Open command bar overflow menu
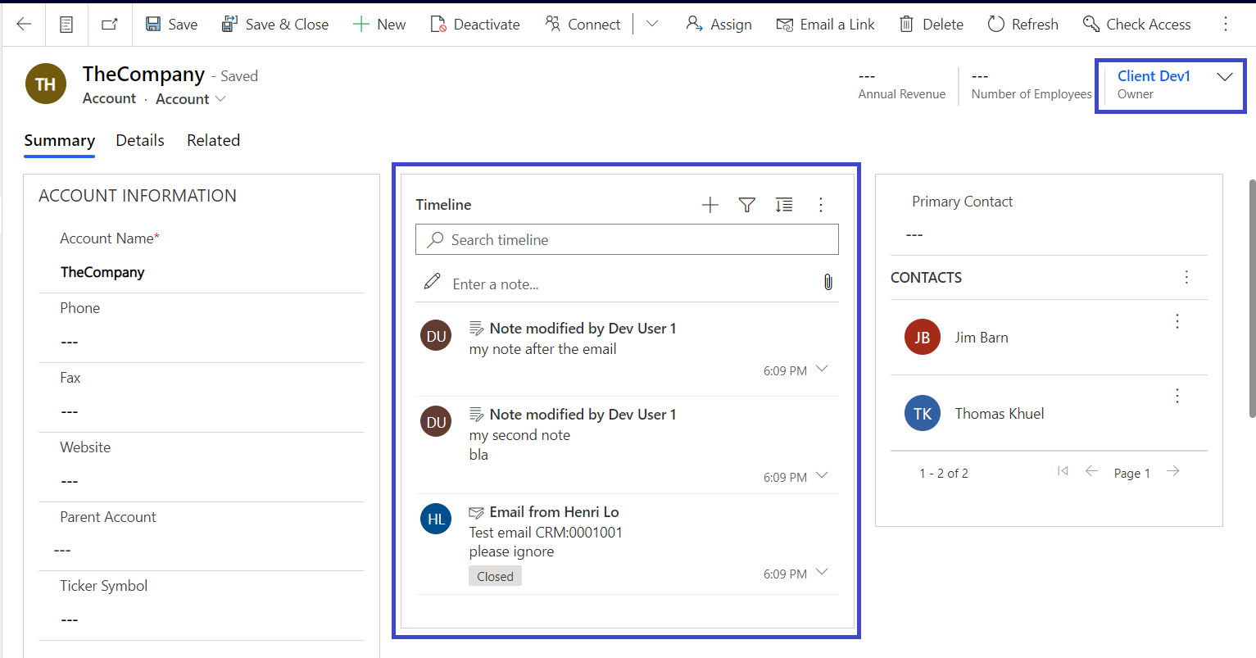 click(1226, 24)
